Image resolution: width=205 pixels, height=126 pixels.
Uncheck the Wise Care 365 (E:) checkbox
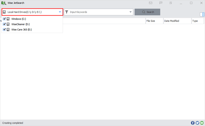[x=4, y=30]
